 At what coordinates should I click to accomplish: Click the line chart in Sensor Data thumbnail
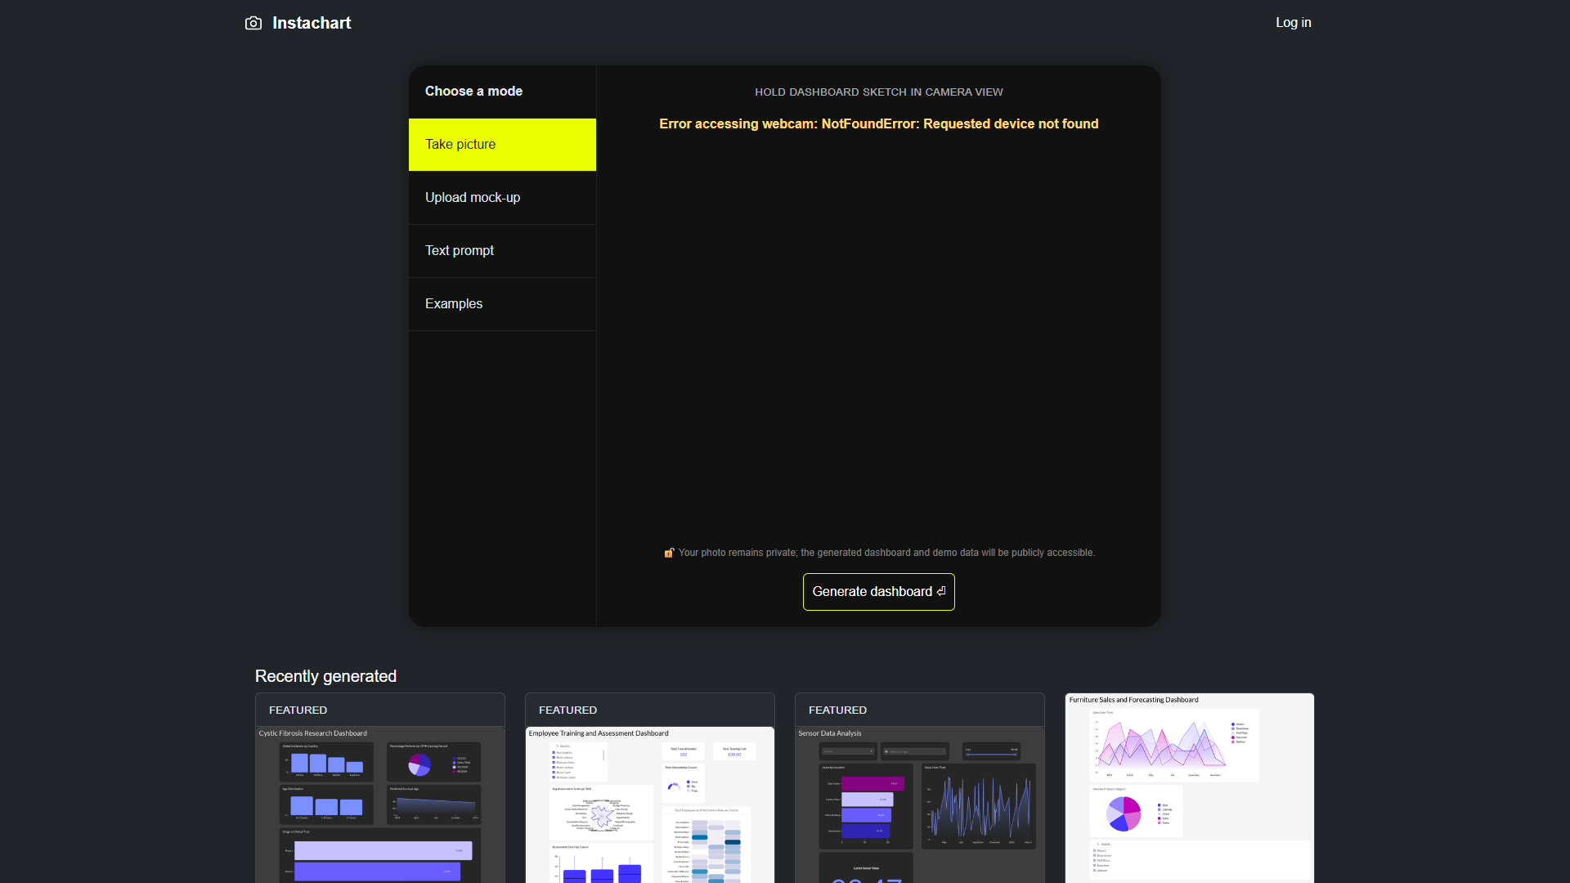(x=979, y=806)
